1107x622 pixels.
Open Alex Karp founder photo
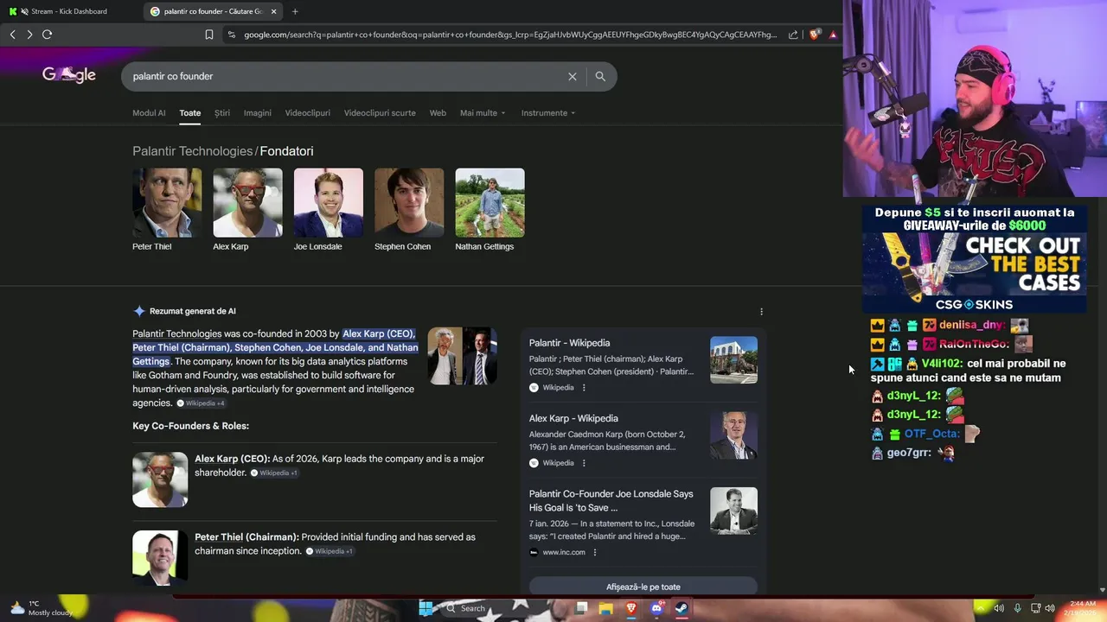tap(247, 203)
